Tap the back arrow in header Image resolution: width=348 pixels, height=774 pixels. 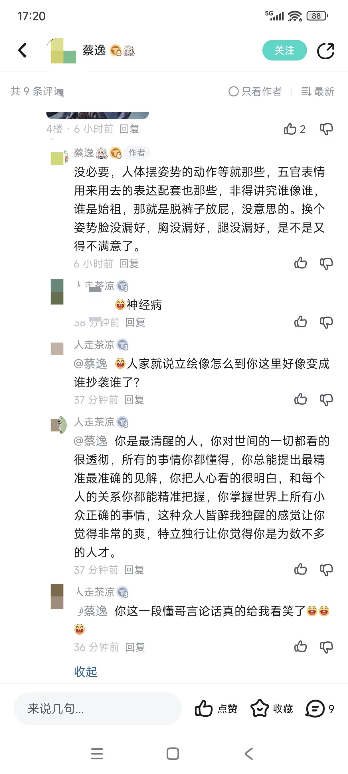click(x=23, y=50)
